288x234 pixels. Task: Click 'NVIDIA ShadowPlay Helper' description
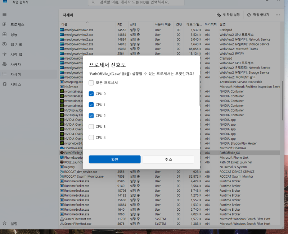pyautogui.click(x=238, y=143)
